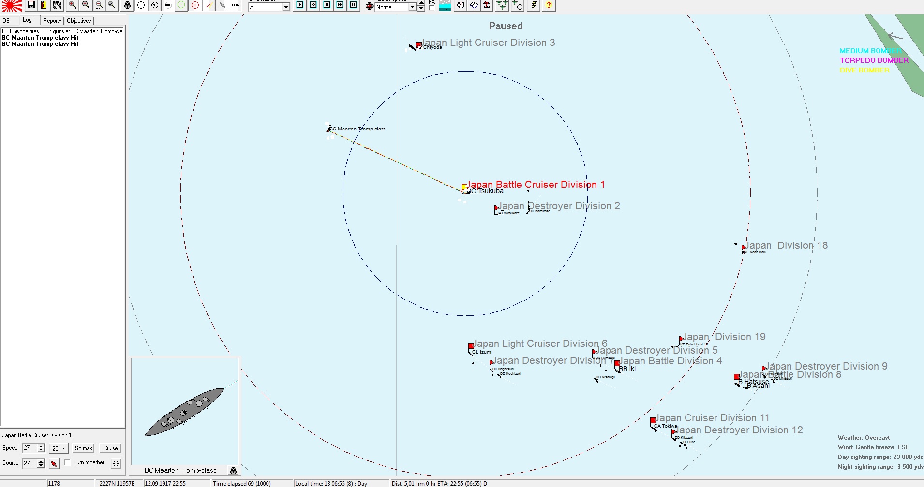The width and height of the screenshot is (924, 487).
Task: Open the book icon in toolbar
Action: click(474, 5)
